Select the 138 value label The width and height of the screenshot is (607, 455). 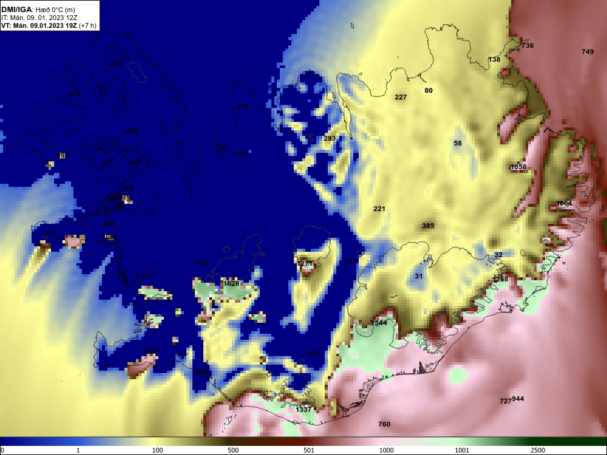pos(494,59)
